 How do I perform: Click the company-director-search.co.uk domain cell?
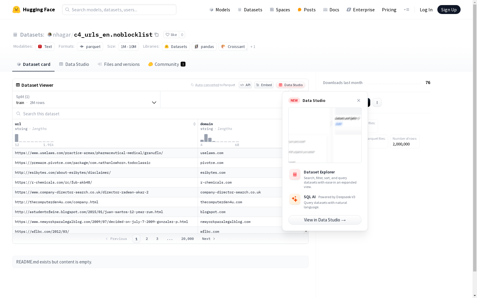(x=240, y=192)
